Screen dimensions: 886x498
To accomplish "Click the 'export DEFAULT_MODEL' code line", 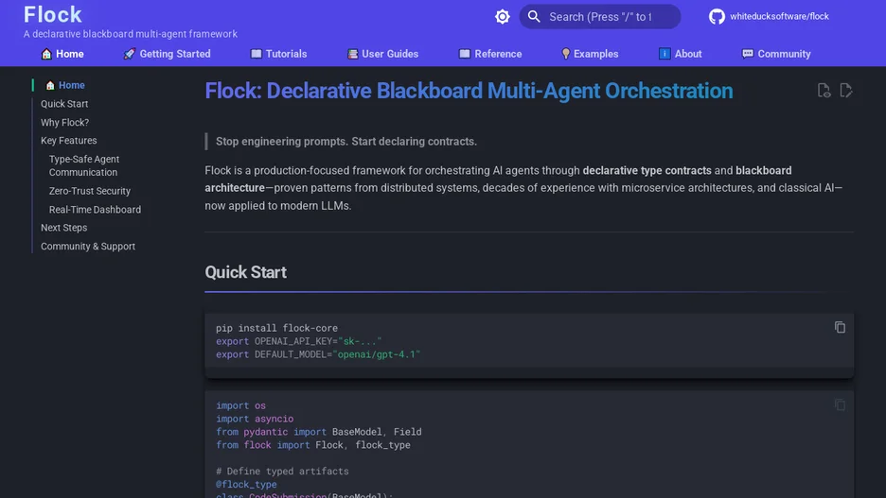I will 317,354.
